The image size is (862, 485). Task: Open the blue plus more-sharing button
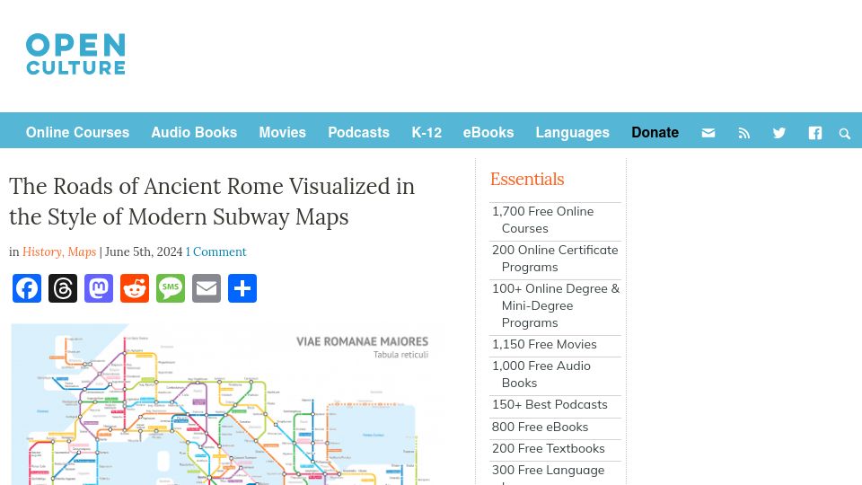[242, 288]
